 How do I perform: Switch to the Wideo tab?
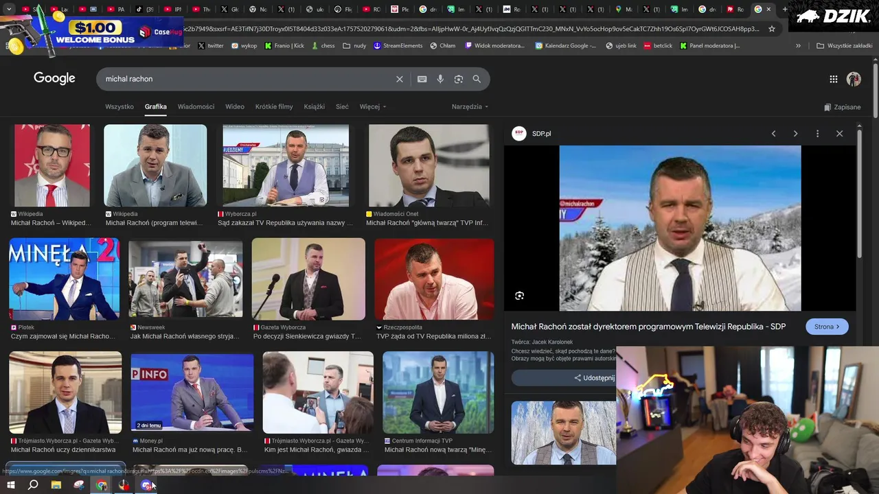tap(235, 107)
